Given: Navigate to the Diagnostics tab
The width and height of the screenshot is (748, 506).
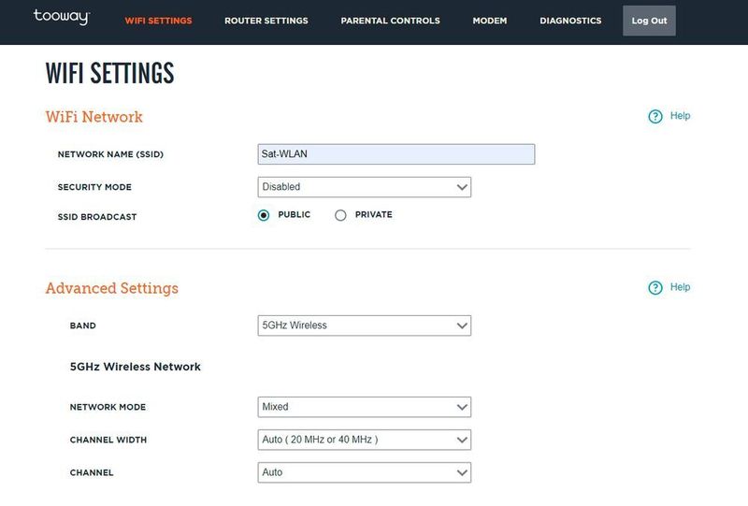Looking at the screenshot, I should coord(570,21).
